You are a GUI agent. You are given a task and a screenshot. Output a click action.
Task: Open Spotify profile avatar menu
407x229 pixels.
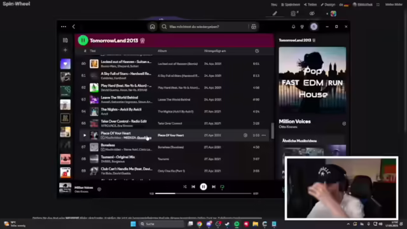[314, 27]
